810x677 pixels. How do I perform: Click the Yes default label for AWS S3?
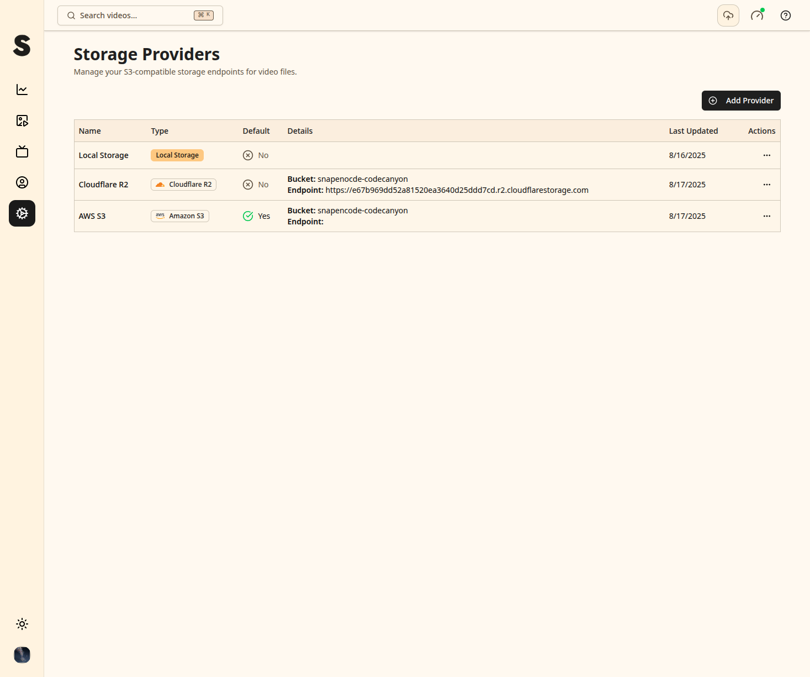click(264, 216)
